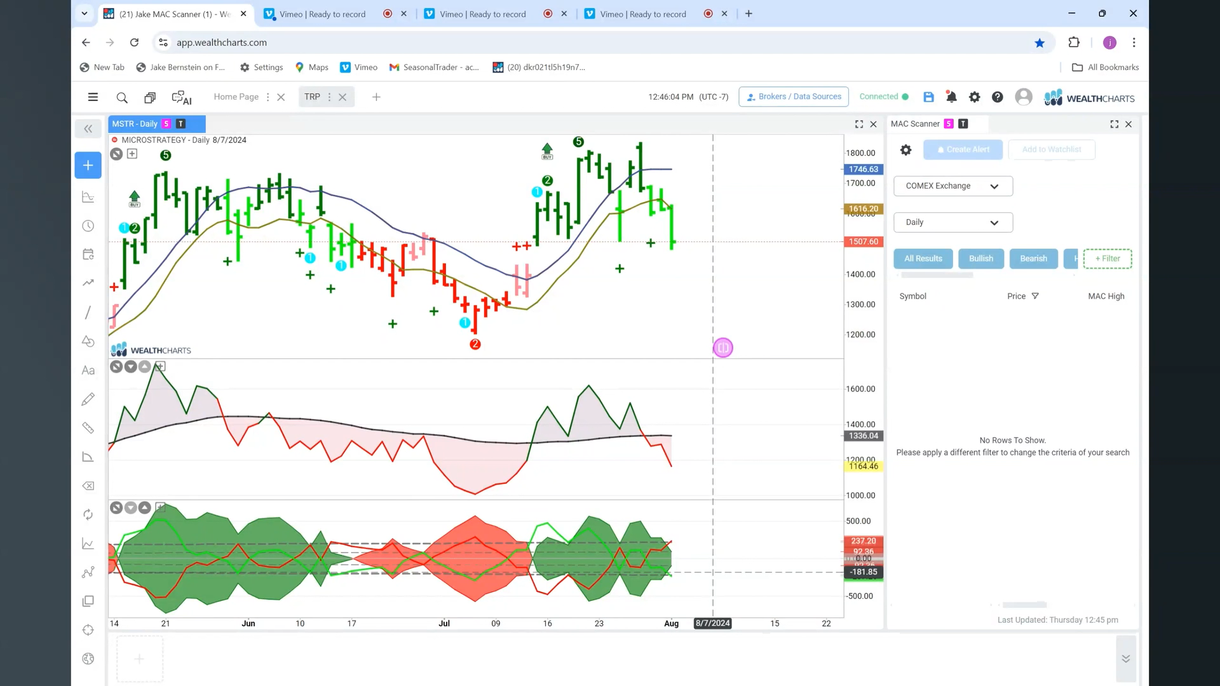
Task: Open the Home Page tab options menu
Action: [x=268, y=97]
